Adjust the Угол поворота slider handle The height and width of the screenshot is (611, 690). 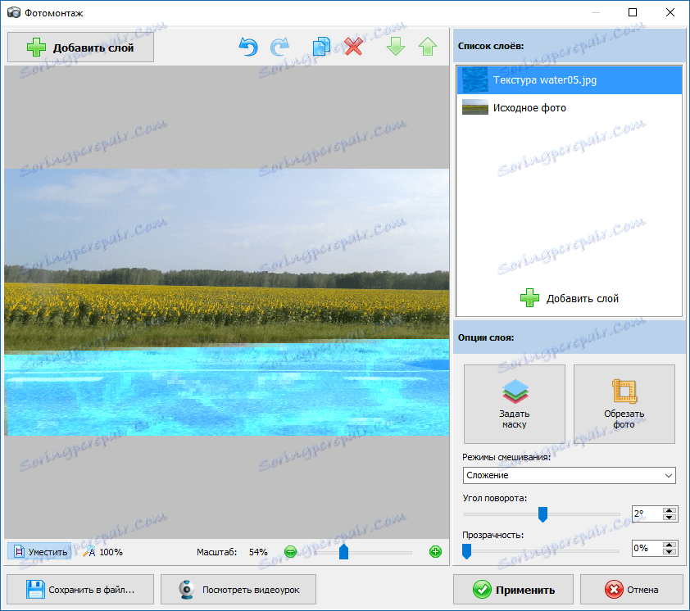tap(542, 514)
